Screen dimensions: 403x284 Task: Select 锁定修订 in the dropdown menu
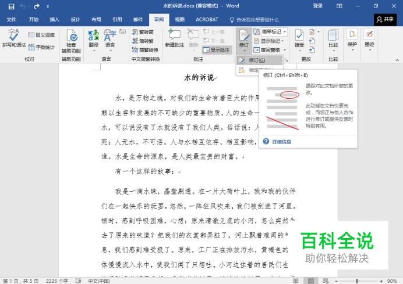(259, 70)
